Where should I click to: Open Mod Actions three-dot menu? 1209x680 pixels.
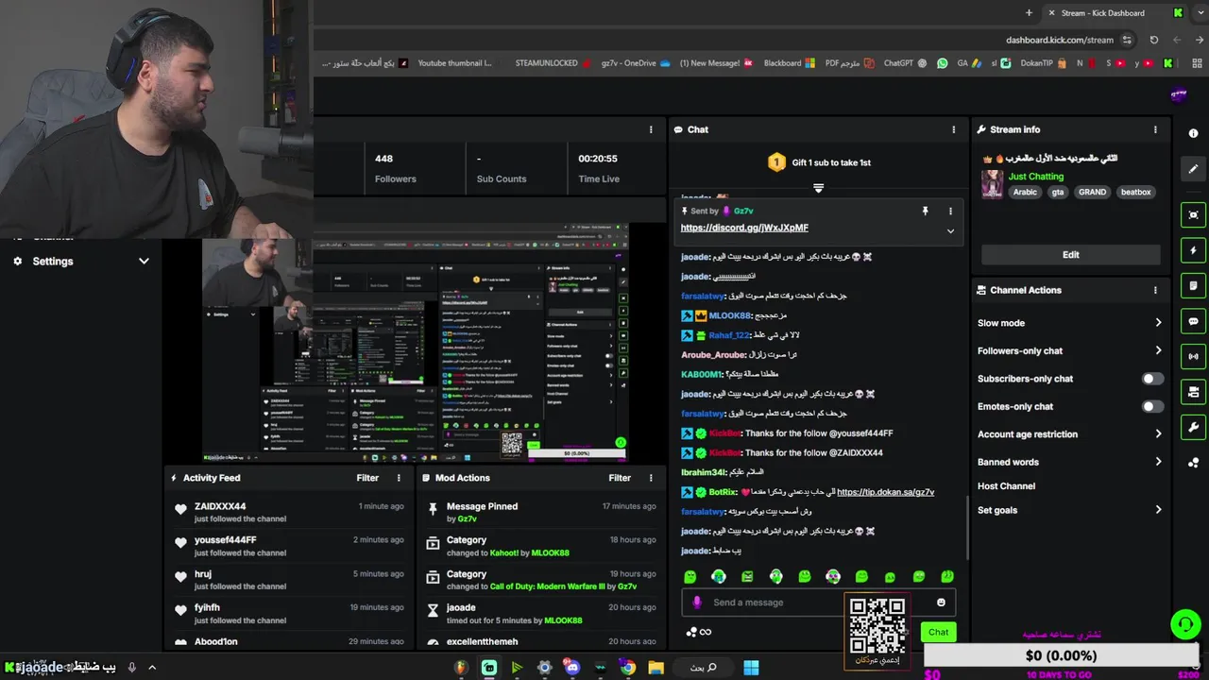coord(651,478)
